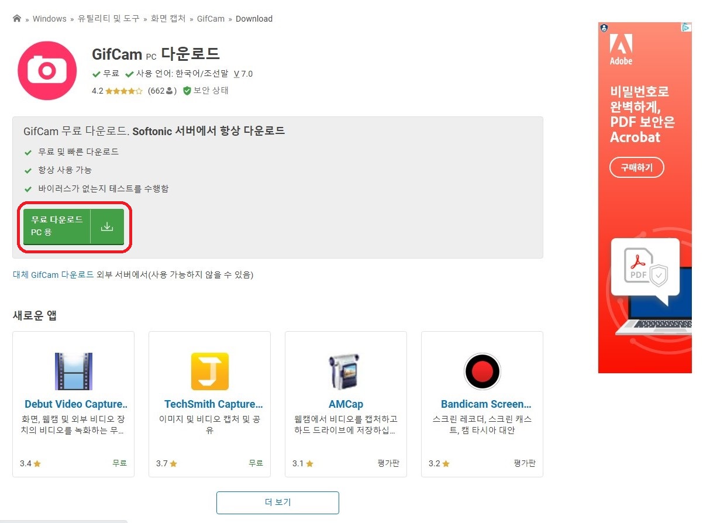Click the AMCap 3.1 rating

pos(303,463)
